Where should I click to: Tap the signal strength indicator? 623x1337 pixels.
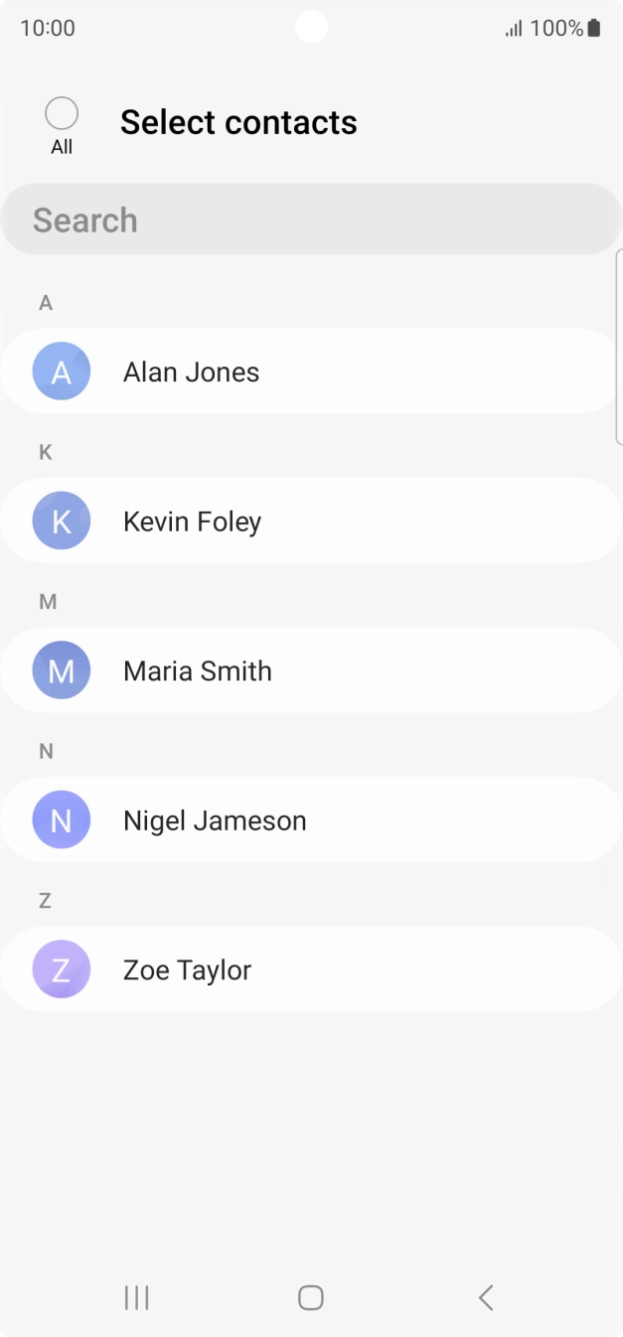click(514, 29)
